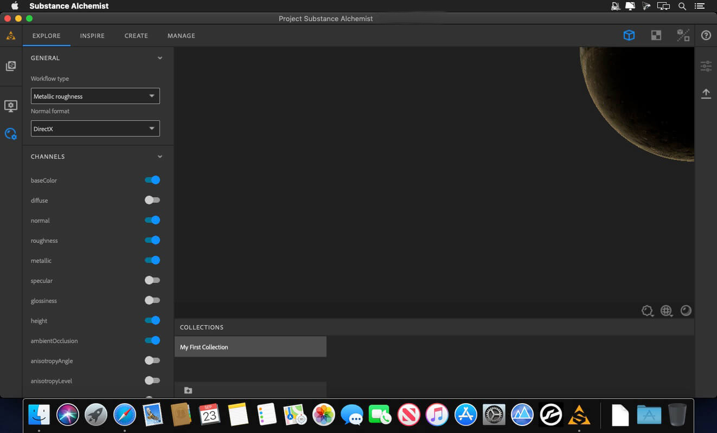
Task: Turn on the anisotropyLevel channel toggle
Action: pyautogui.click(x=152, y=380)
